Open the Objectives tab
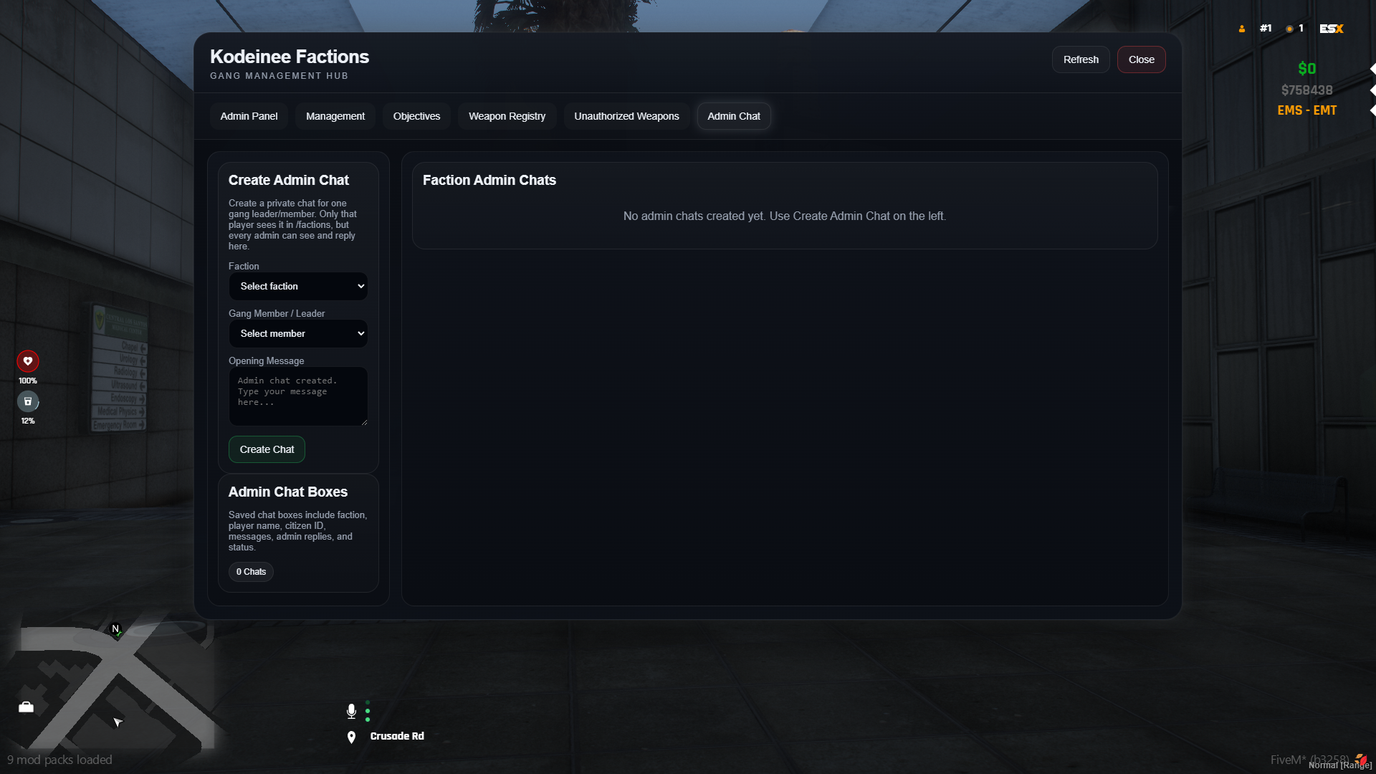The image size is (1376, 774). coord(416,116)
